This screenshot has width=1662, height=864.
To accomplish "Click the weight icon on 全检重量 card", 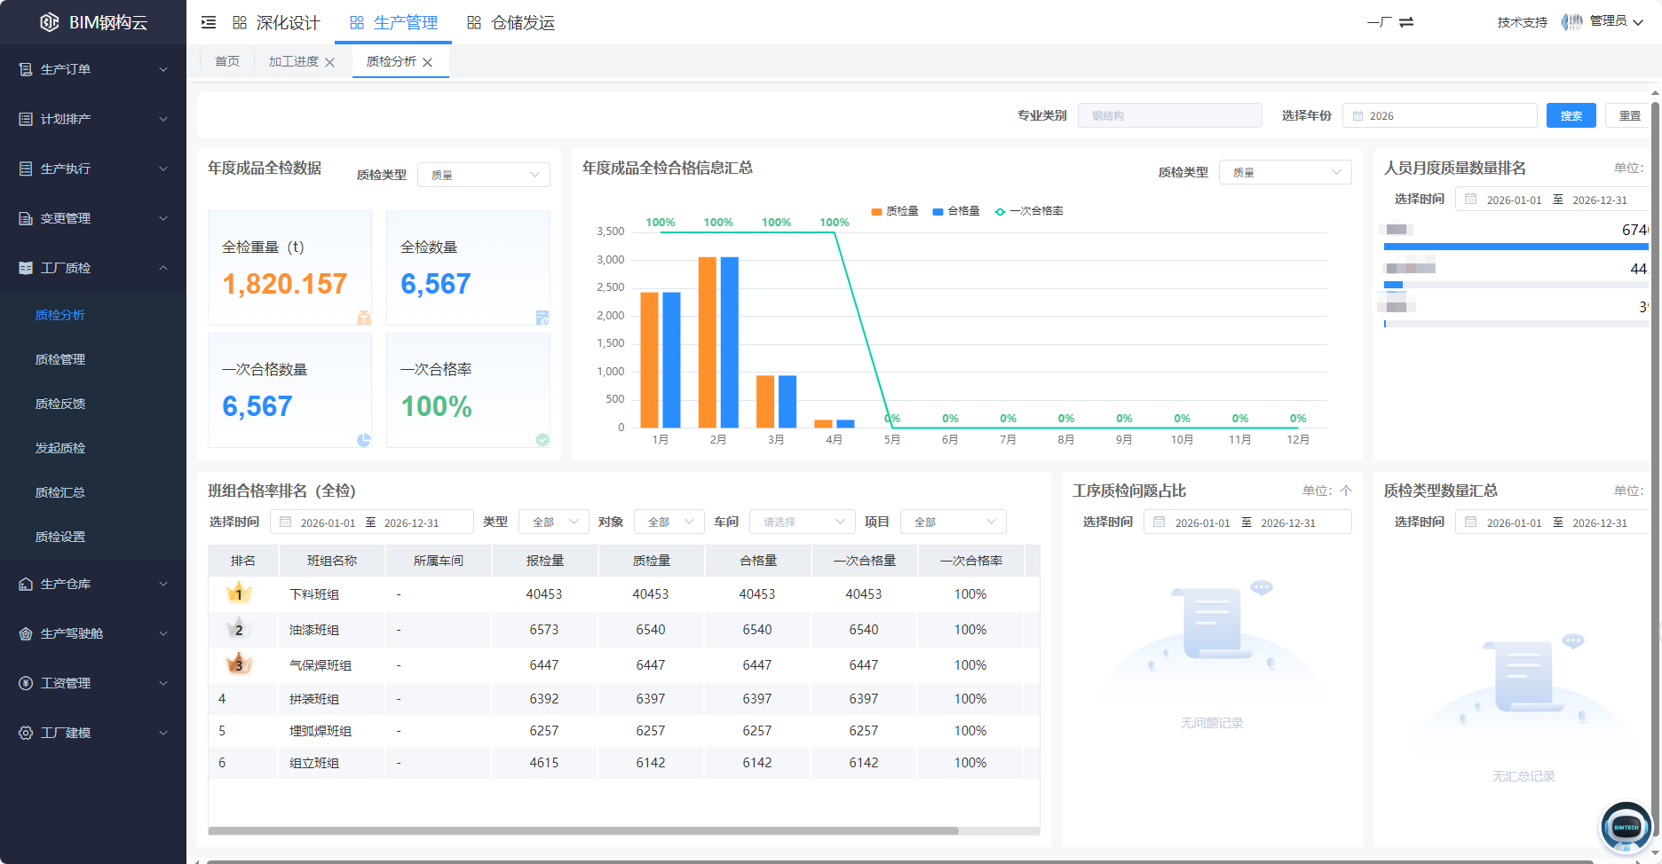I will point(364,318).
